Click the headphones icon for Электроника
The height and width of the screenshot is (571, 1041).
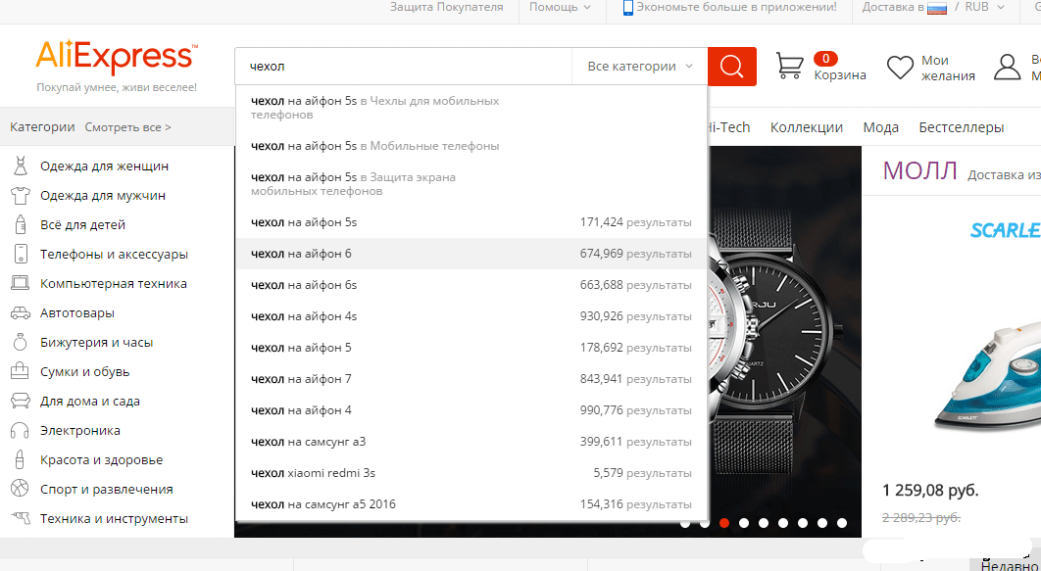[x=20, y=430]
